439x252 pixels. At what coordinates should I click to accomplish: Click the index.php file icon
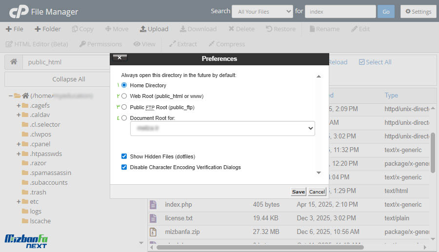153,204
